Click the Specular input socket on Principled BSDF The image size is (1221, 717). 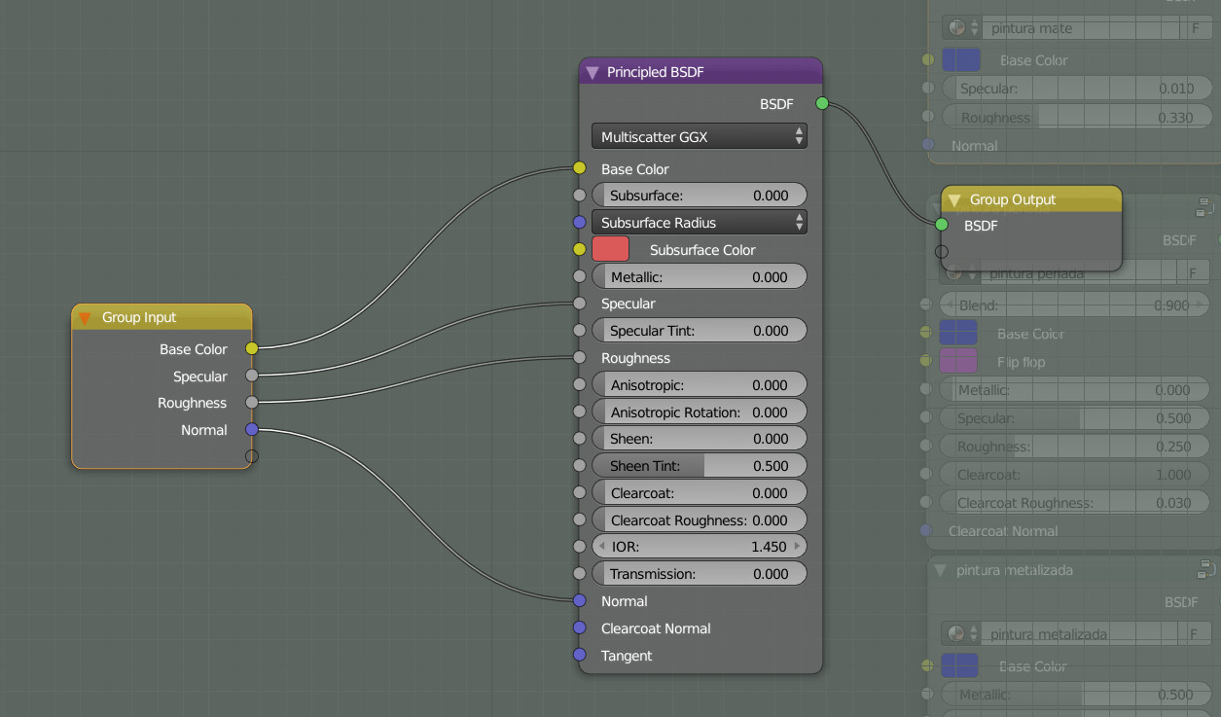coord(580,304)
